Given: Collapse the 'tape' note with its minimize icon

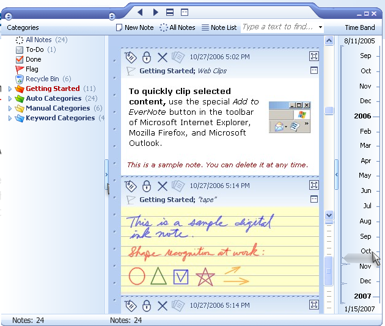Looking at the screenshot, I should click(x=314, y=199).
